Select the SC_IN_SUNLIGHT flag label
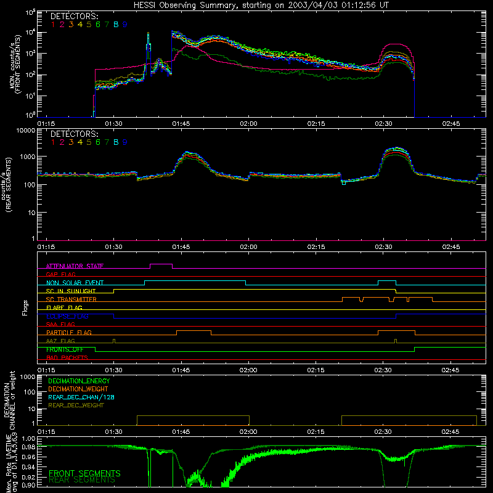This screenshot has height=493, width=493. coord(71,291)
